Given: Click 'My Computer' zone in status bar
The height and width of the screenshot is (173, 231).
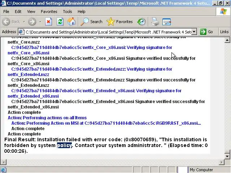Looking at the screenshot, I should (201, 170).
